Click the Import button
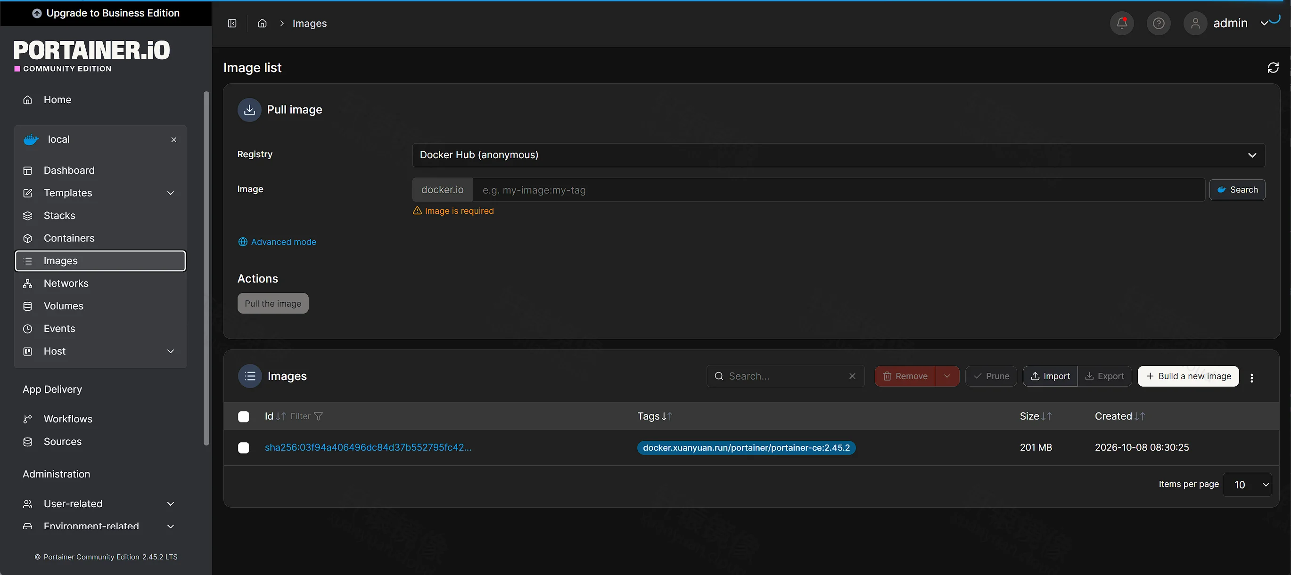 1050,376
